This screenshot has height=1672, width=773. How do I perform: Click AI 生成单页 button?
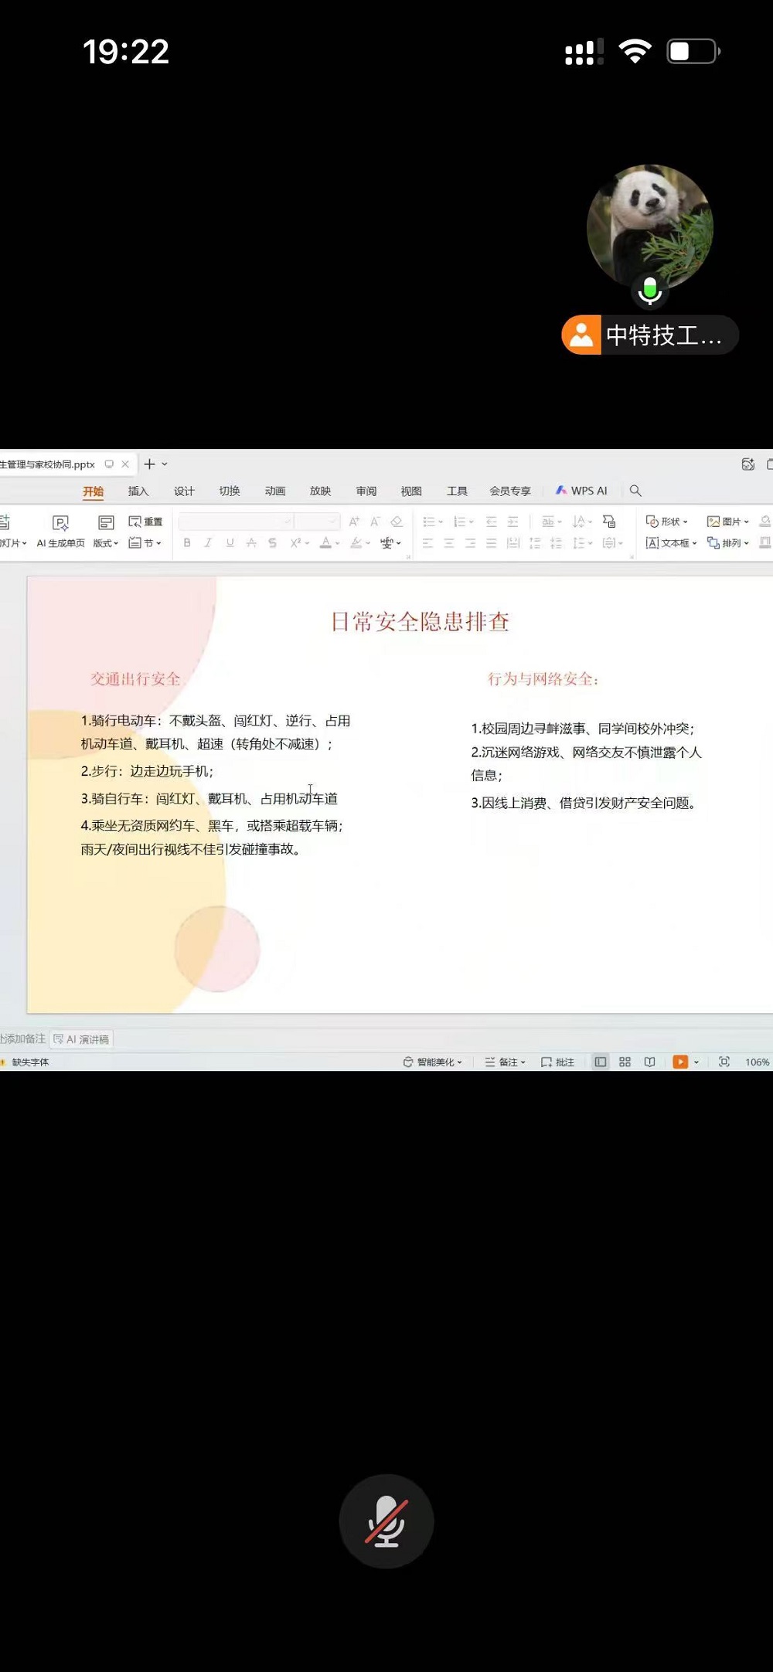(60, 532)
